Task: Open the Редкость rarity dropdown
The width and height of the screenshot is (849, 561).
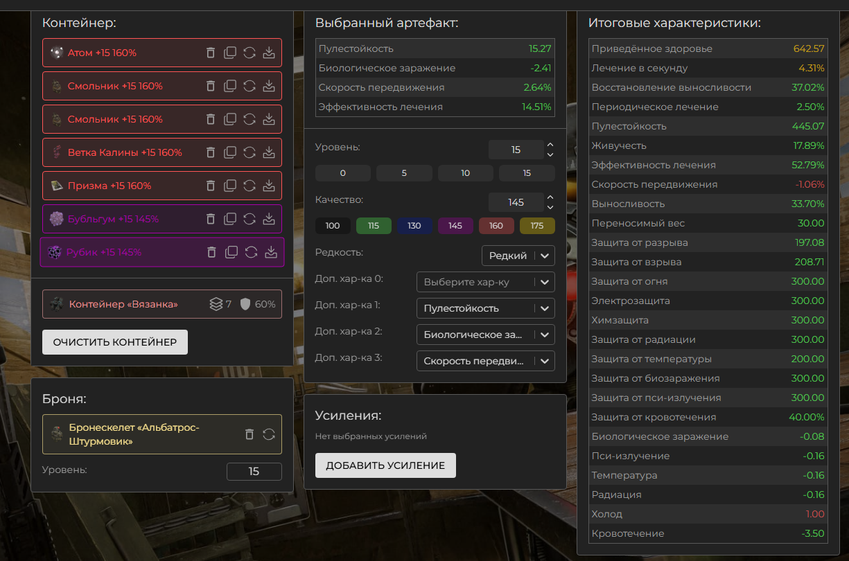Action: coord(518,256)
